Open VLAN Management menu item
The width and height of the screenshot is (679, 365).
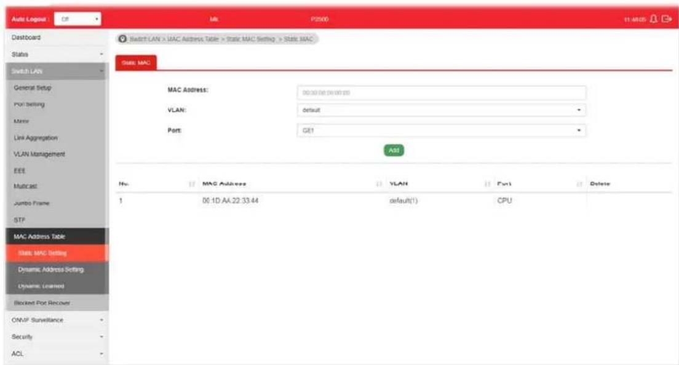point(39,154)
